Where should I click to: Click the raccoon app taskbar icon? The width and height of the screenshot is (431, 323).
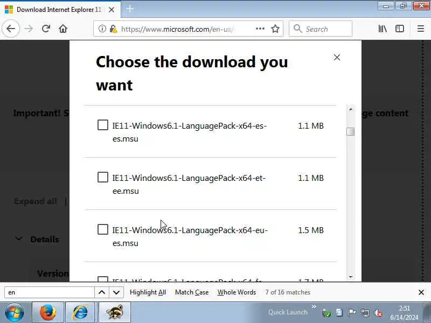tap(115, 313)
